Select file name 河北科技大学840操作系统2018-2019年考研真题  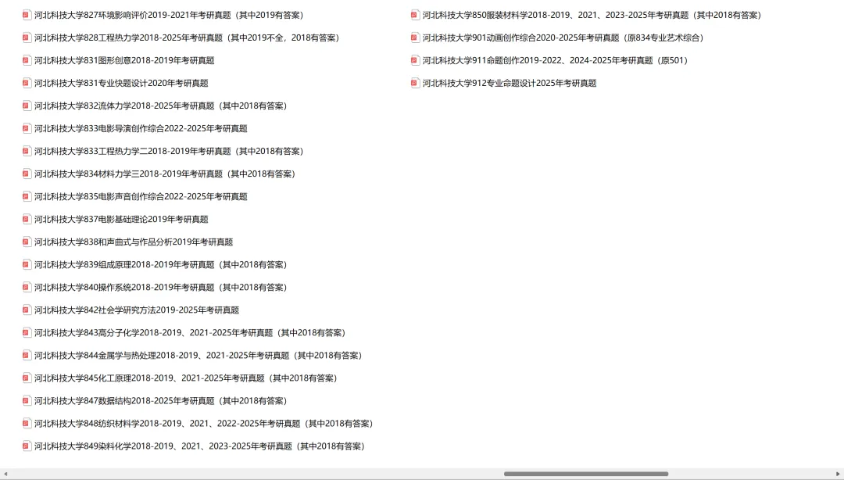[160, 287]
